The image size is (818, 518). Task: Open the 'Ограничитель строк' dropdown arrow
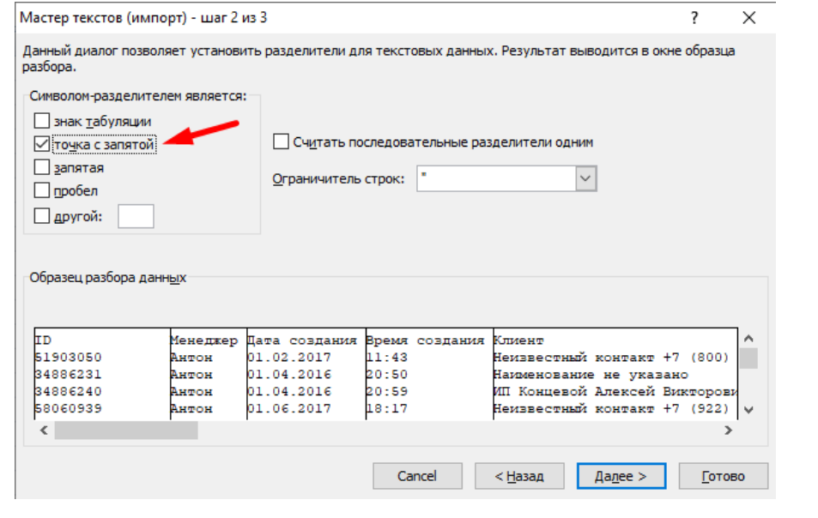[x=585, y=178]
